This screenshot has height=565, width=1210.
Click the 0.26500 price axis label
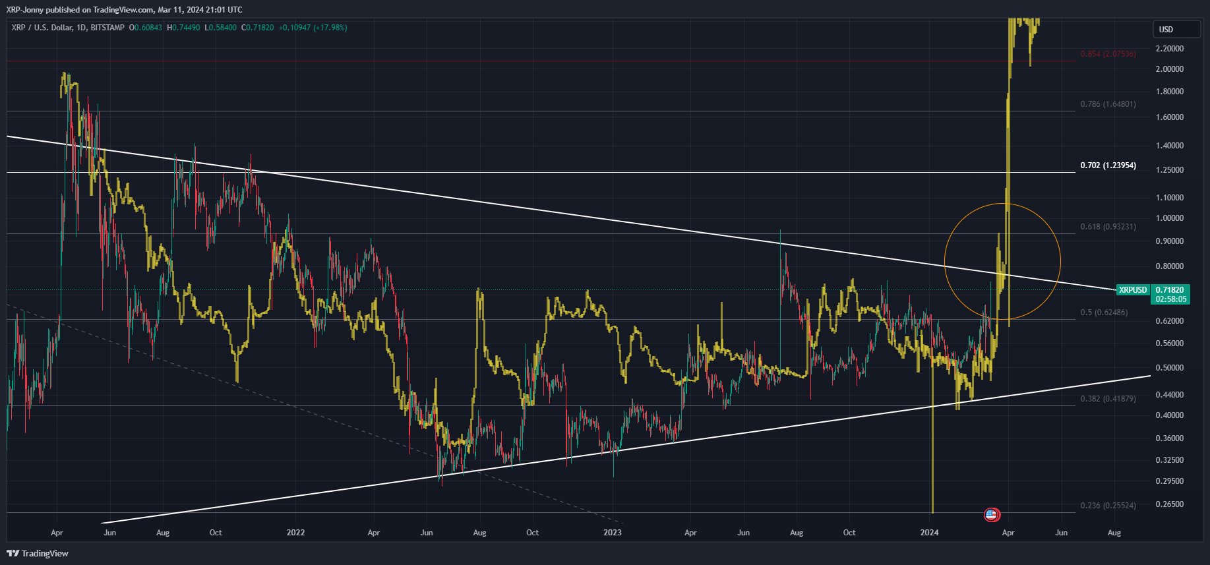[x=1170, y=504]
